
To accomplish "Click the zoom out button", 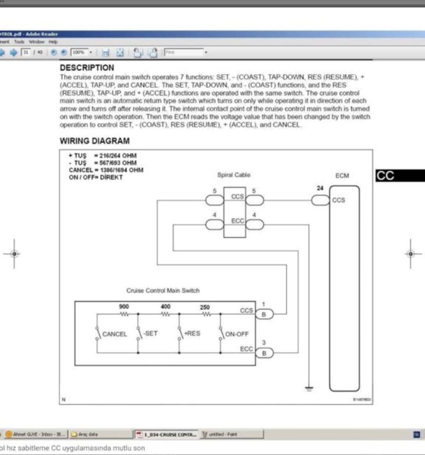I will (54, 52).
